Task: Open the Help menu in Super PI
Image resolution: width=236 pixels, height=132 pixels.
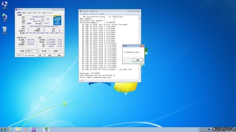Action: click(102, 14)
